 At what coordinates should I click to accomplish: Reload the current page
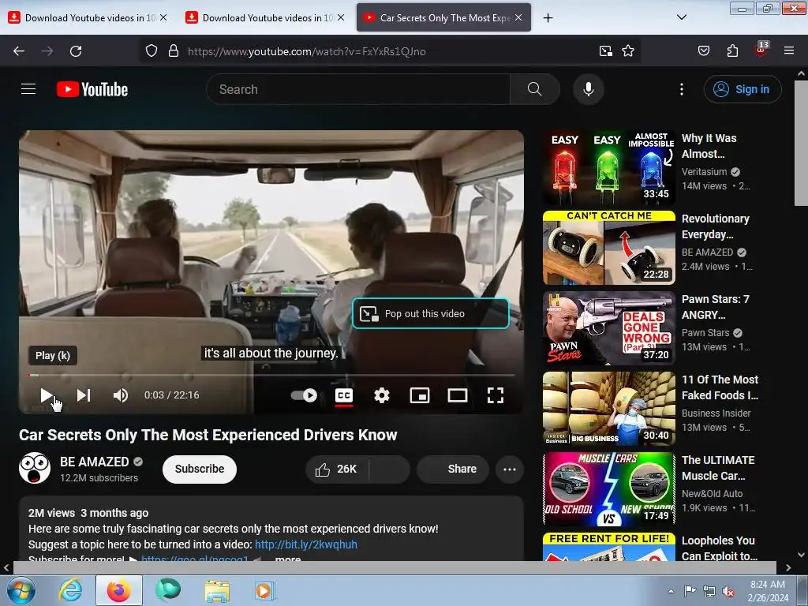[x=76, y=51]
